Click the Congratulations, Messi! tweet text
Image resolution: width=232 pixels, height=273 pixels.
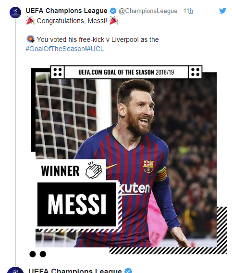(72, 21)
